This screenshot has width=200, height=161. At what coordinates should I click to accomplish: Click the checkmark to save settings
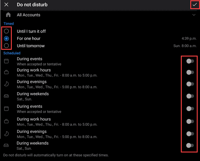click(x=194, y=5)
